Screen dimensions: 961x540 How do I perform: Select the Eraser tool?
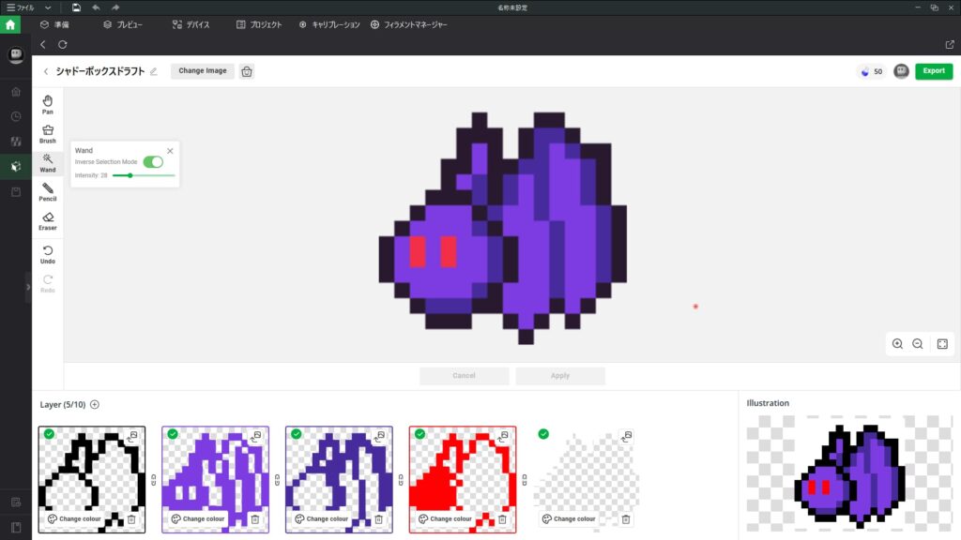click(47, 221)
